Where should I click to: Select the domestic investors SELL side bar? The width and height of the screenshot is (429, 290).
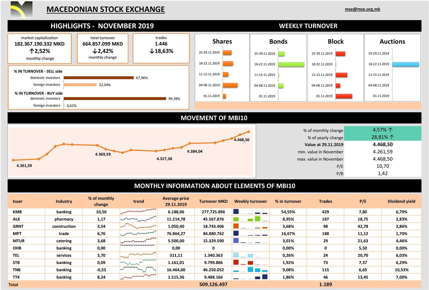98,78
